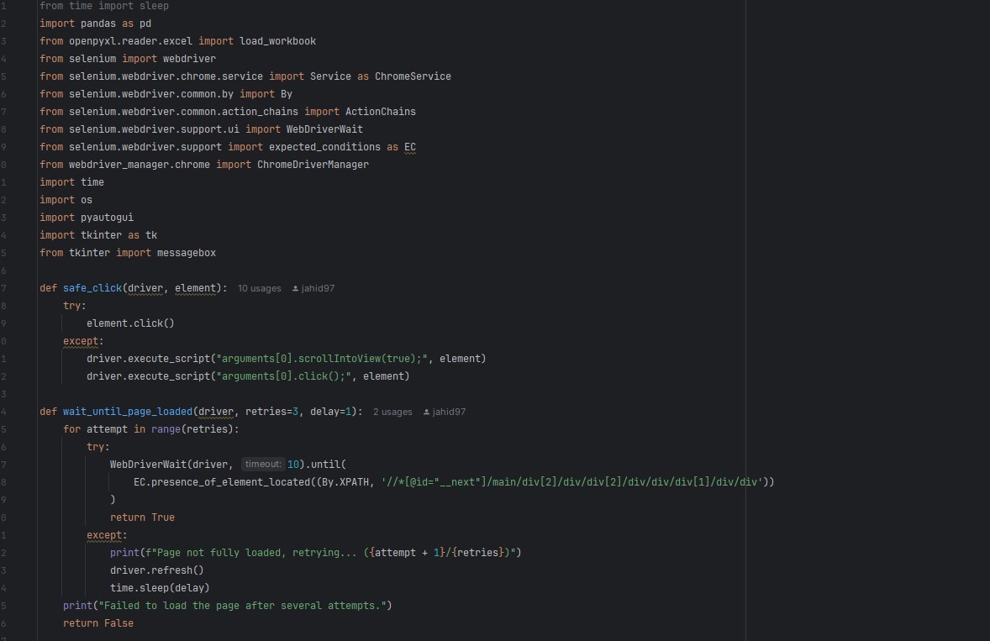Viewport: 990px width, 641px height.
Task: Select the ChromeDriverManager import text
Action: click(x=313, y=164)
